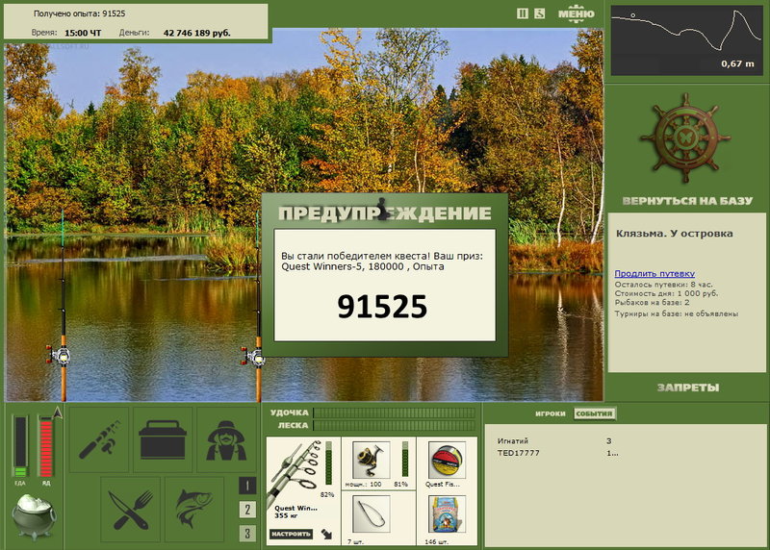Open the knife and fork food icon

point(131,510)
